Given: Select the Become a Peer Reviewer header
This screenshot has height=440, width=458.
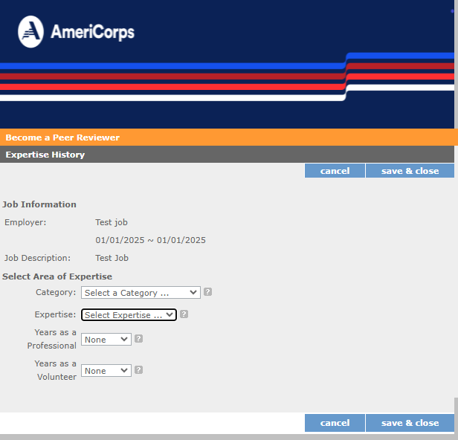Looking at the screenshot, I should click(62, 137).
